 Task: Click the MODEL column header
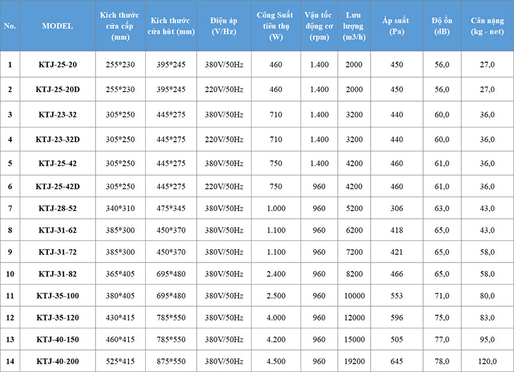click(x=57, y=26)
